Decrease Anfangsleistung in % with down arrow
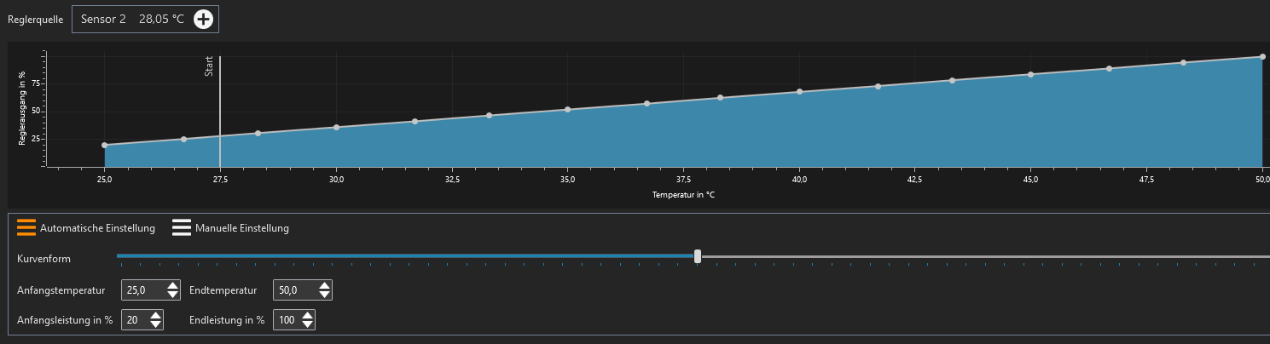Screen dimensions: 1270x344 pyautogui.click(x=155, y=324)
